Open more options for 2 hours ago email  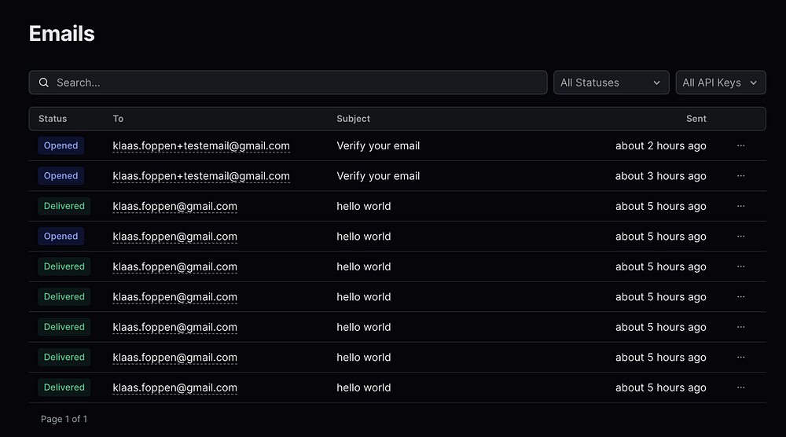pyautogui.click(x=741, y=146)
